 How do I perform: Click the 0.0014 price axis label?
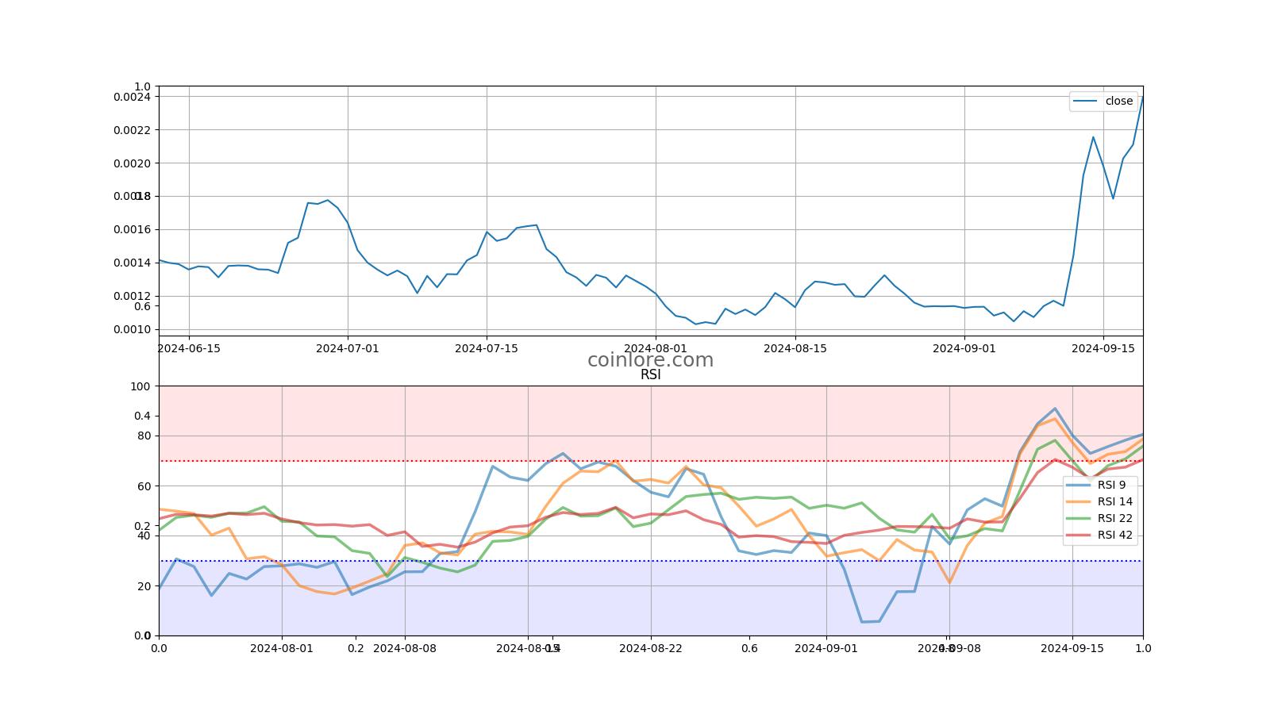coord(132,263)
